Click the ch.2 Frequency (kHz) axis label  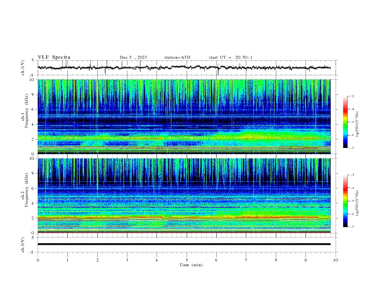pyautogui.click(x=25, y=190)
